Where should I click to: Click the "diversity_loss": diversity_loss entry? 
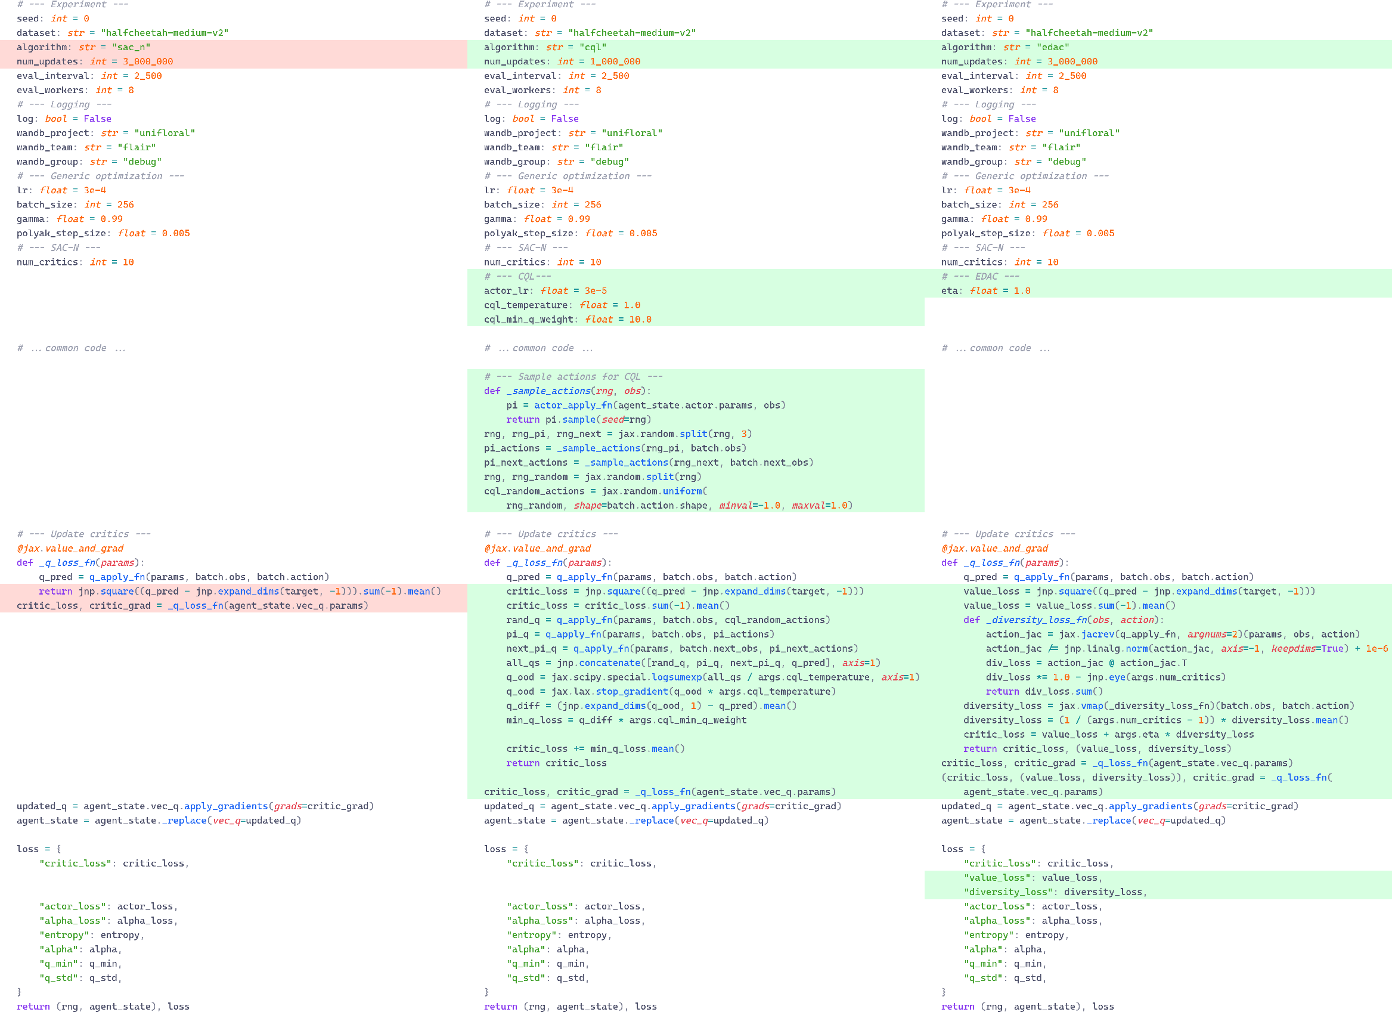tap(1055, 892)
